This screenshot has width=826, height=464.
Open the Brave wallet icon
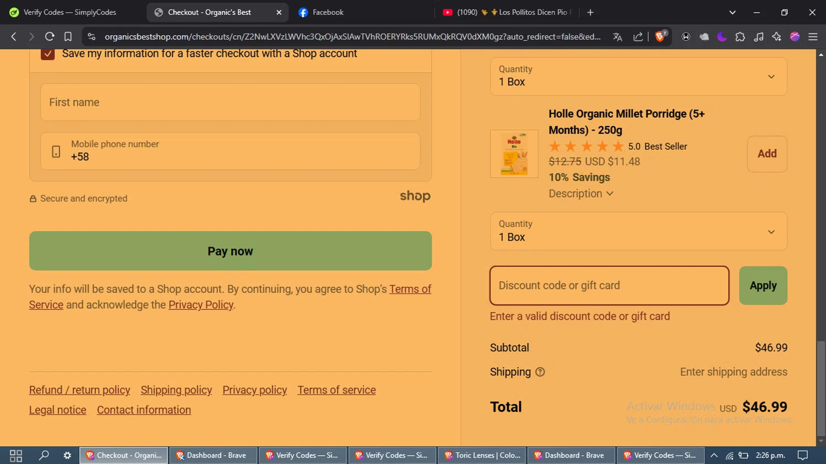686,37
